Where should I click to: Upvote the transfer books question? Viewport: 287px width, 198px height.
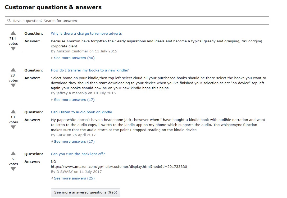[x=13, y=70]
